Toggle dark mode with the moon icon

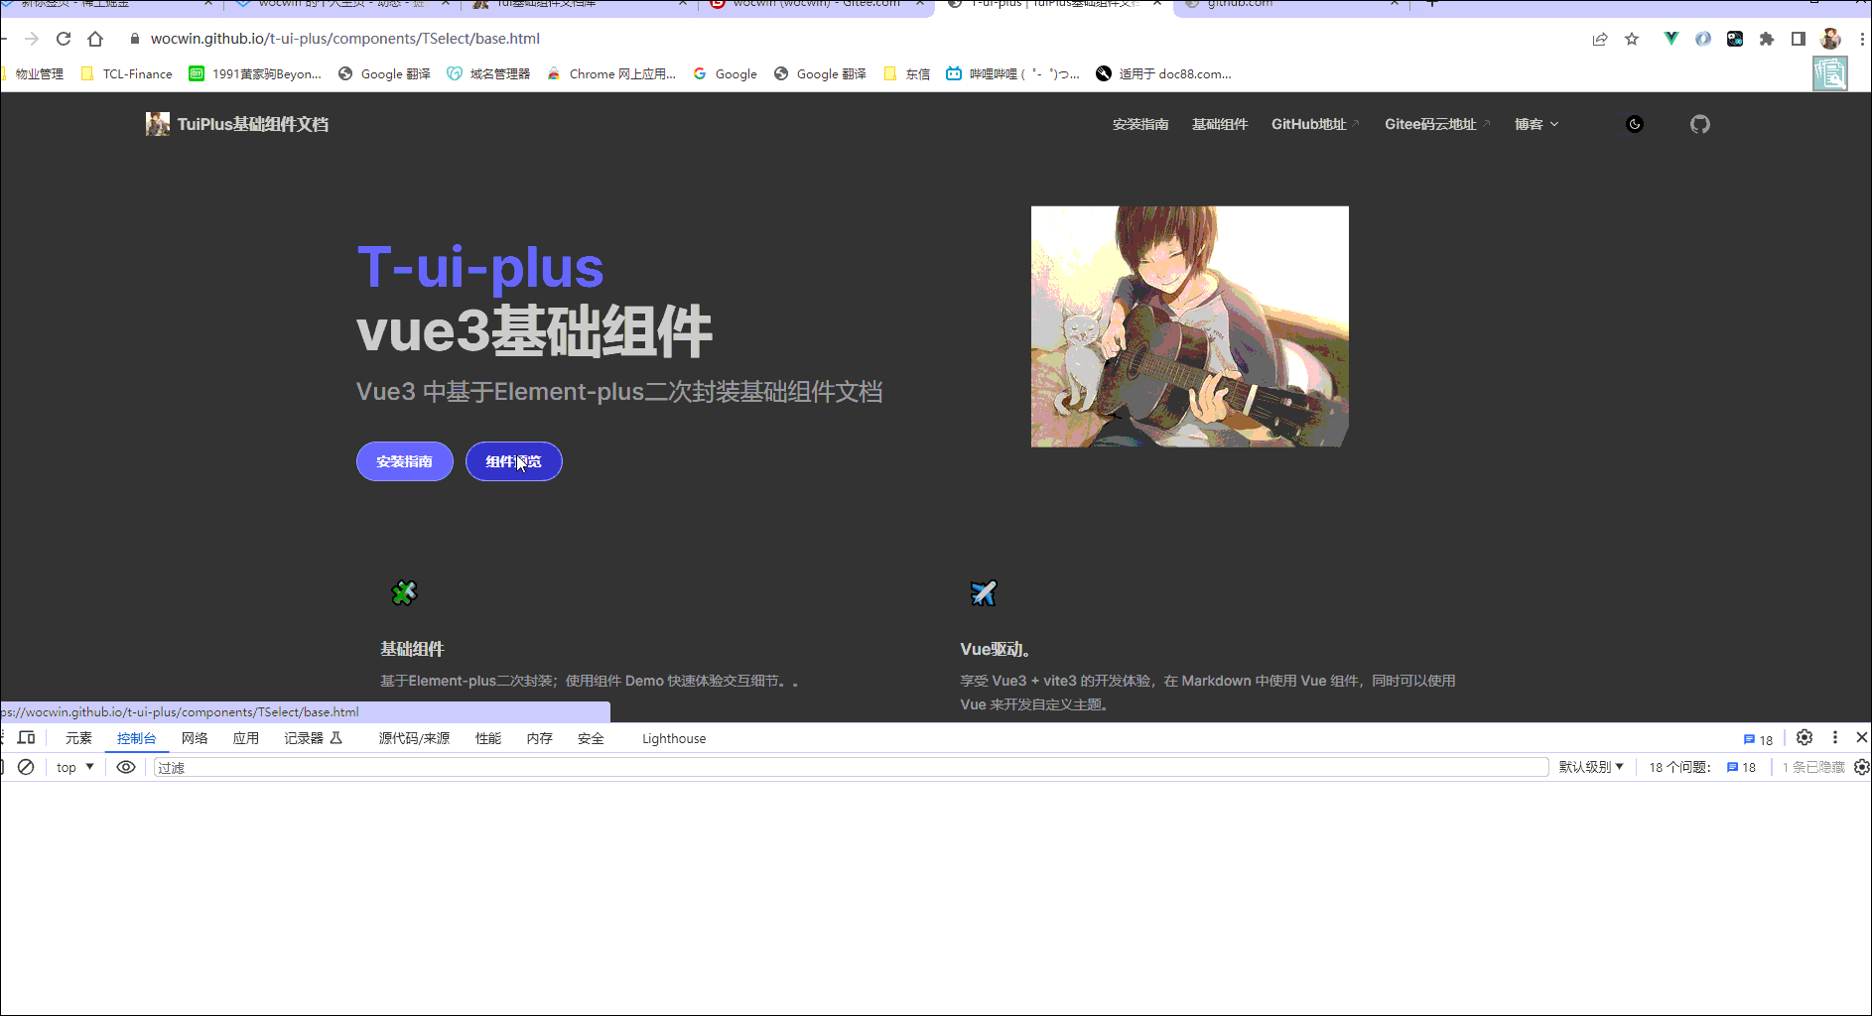coord(1634,124)
